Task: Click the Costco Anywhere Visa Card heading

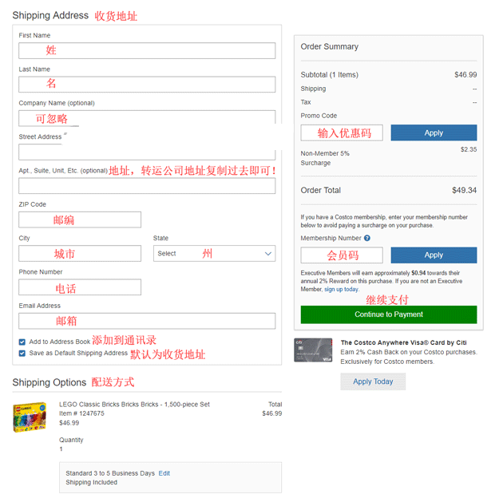Action: 403,342
